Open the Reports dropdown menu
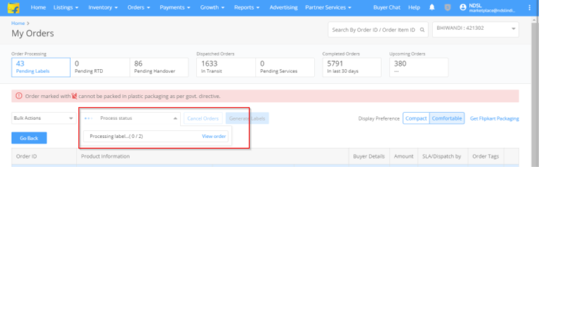This screenshot has height=323, width=575. (246, 7)
